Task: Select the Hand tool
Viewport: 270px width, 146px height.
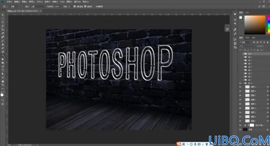Action: click(3, 81)
